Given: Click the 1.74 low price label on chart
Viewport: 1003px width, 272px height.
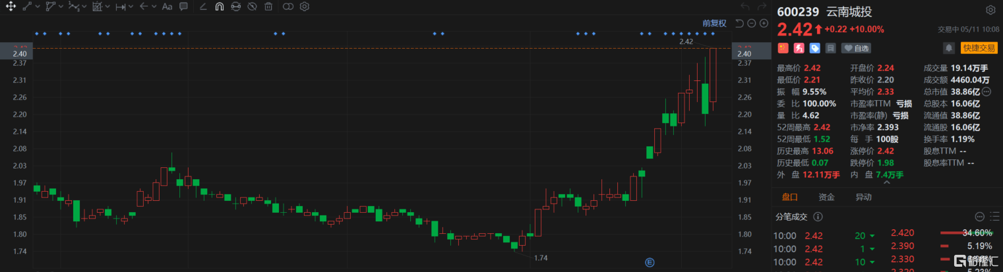Looking at the screenshot, I should [x=541, y=258].
